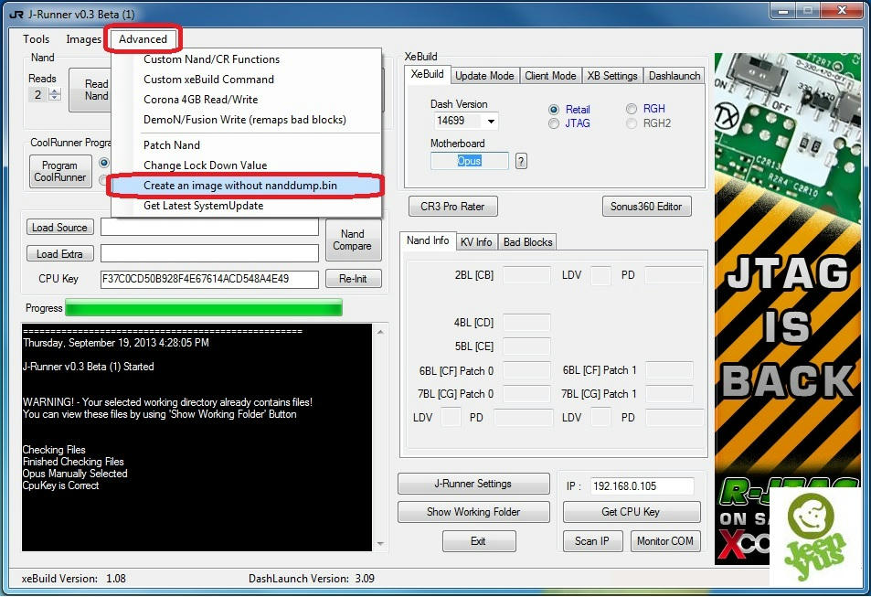The image size is (871, 597).
Task: Select the RGH radio button
Action: (x=632, y=110)
